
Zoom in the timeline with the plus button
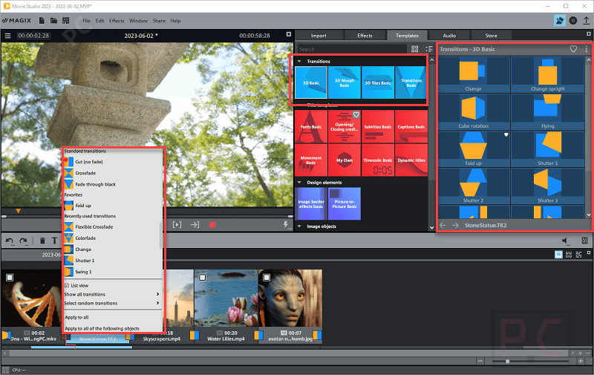[581, 362]
